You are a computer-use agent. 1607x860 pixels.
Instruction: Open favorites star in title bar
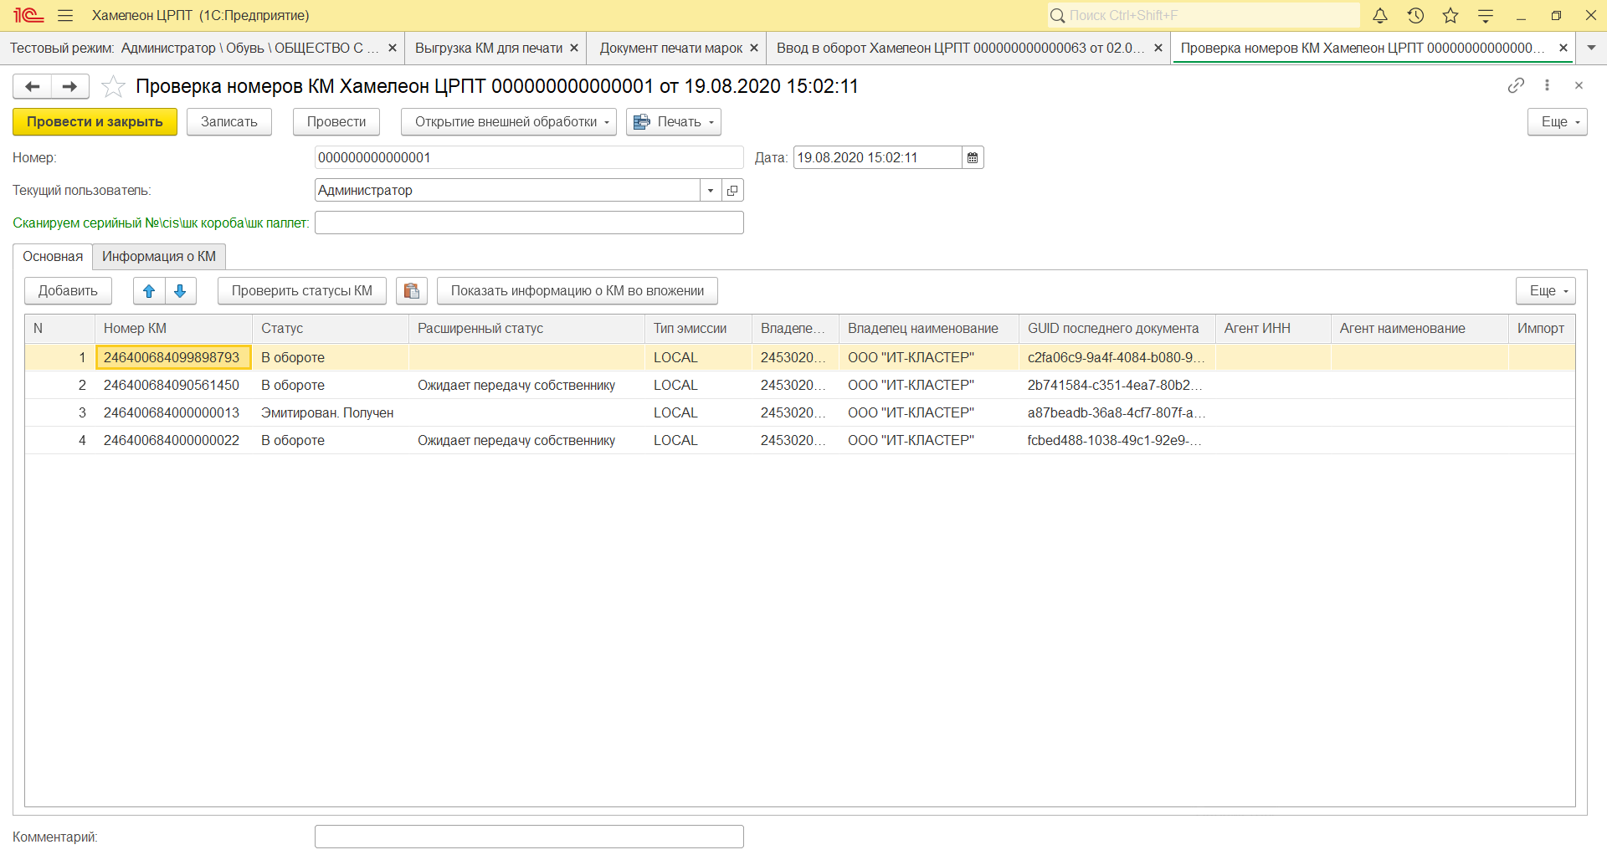1450,16
